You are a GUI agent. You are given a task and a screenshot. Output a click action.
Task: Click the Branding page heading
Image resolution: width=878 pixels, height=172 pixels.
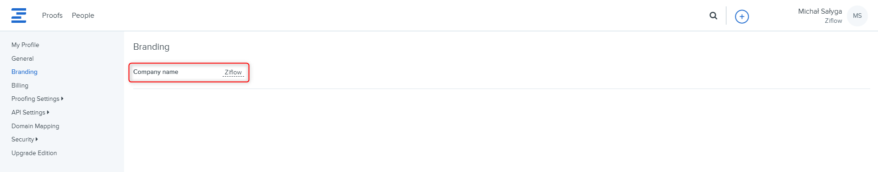(151, 47)
